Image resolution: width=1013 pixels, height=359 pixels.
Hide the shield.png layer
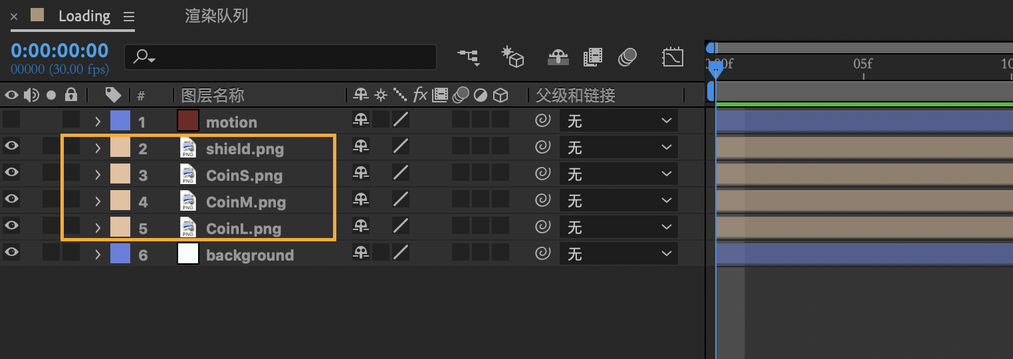[11, 147]
